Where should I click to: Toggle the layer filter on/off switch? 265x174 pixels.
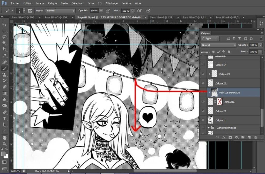261,38
